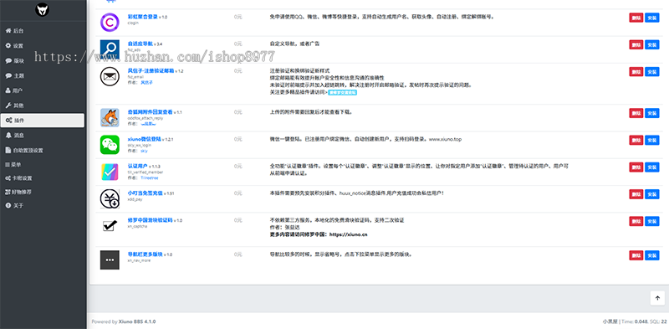Install the 认证用户 plugin

tap(652, 167)
